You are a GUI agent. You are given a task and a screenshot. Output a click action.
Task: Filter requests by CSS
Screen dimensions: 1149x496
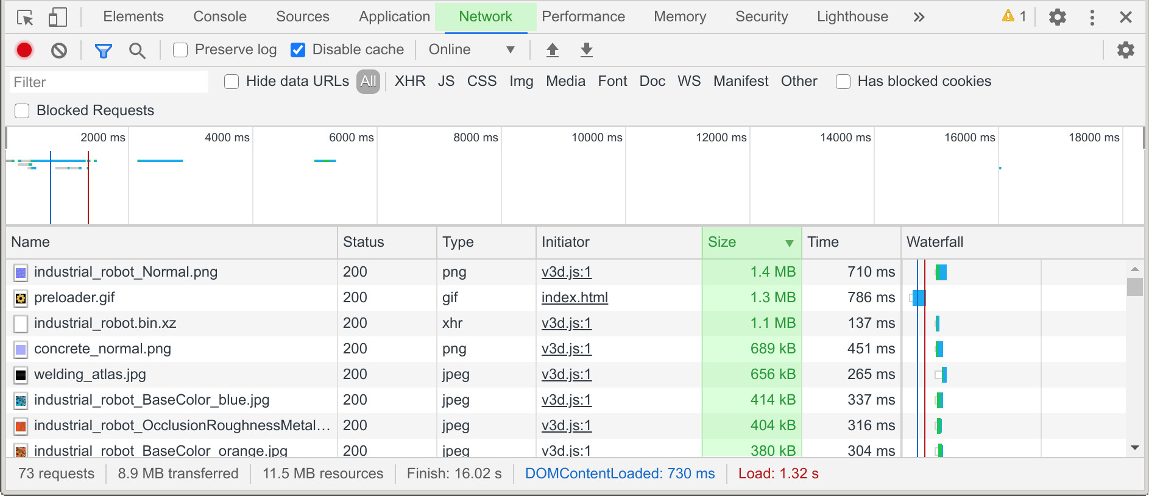click(x=482, y=82)
